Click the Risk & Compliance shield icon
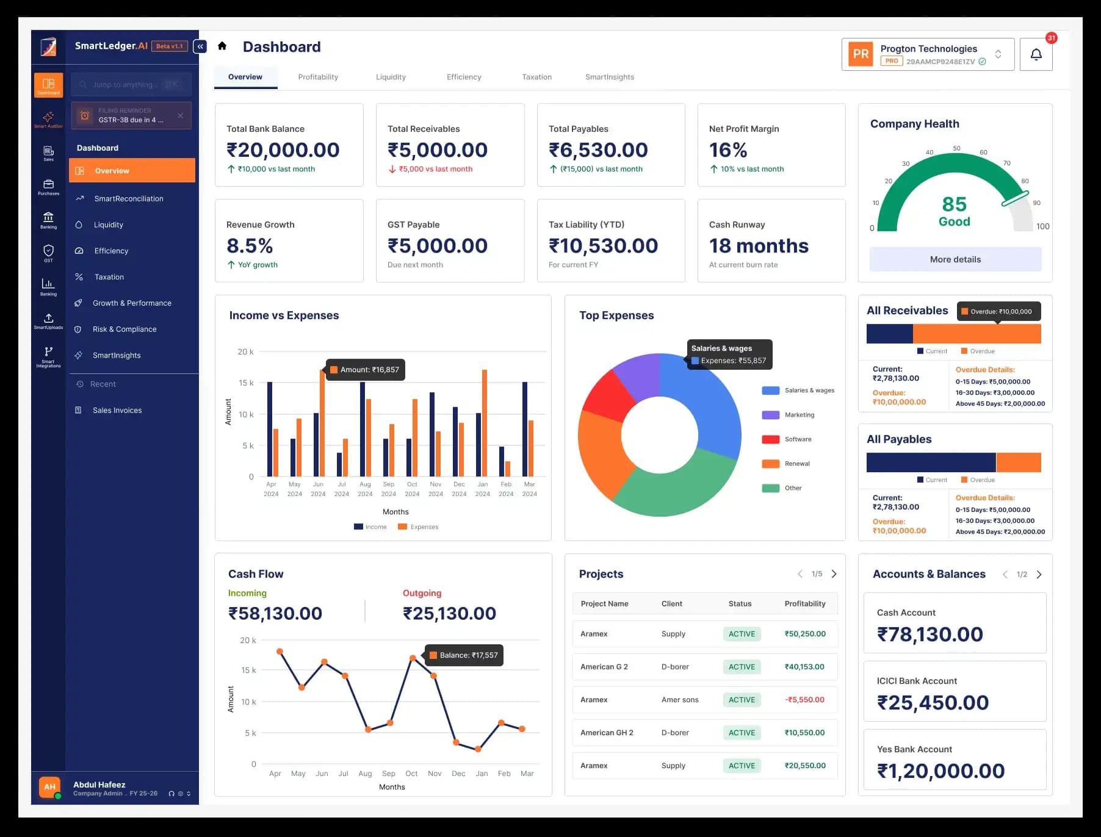The image size is (1101, 837). (78, 329)
